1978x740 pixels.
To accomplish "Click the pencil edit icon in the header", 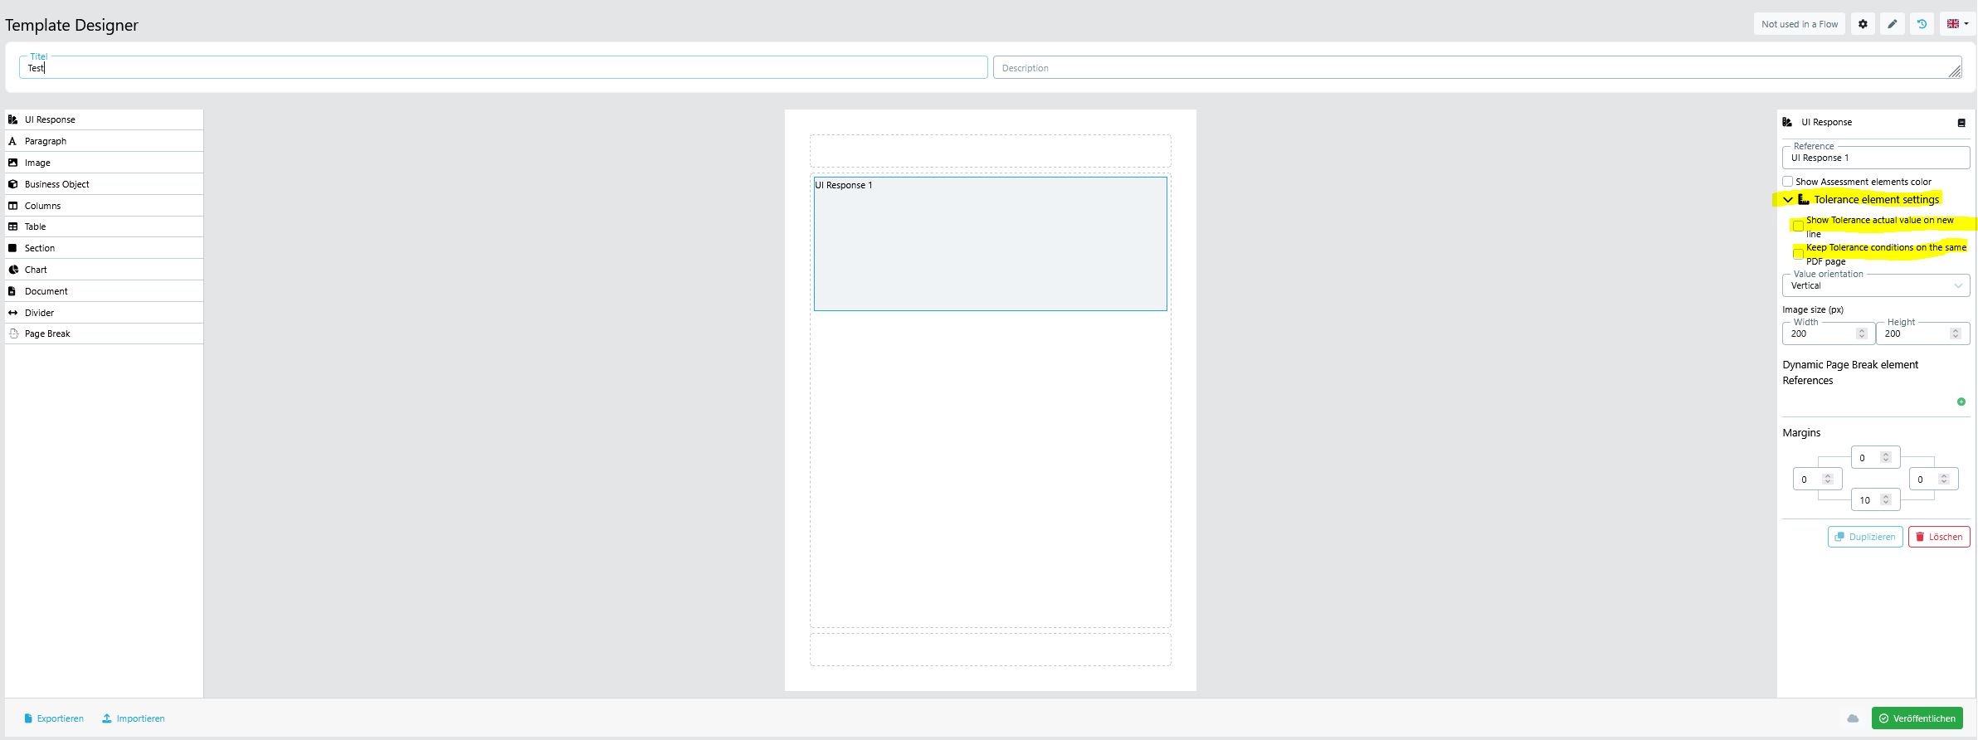I will coord(1893,24).
